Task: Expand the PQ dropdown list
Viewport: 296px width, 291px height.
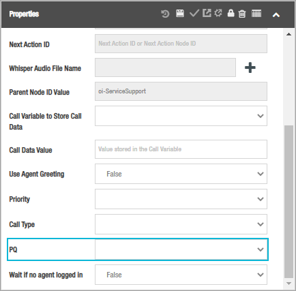Action: [181, 249]
